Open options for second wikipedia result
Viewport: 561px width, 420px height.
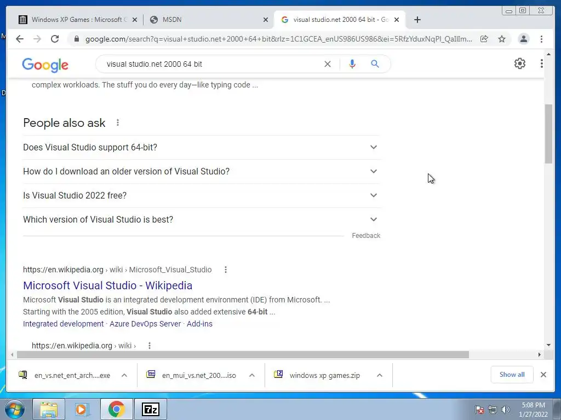click(149, 346)
